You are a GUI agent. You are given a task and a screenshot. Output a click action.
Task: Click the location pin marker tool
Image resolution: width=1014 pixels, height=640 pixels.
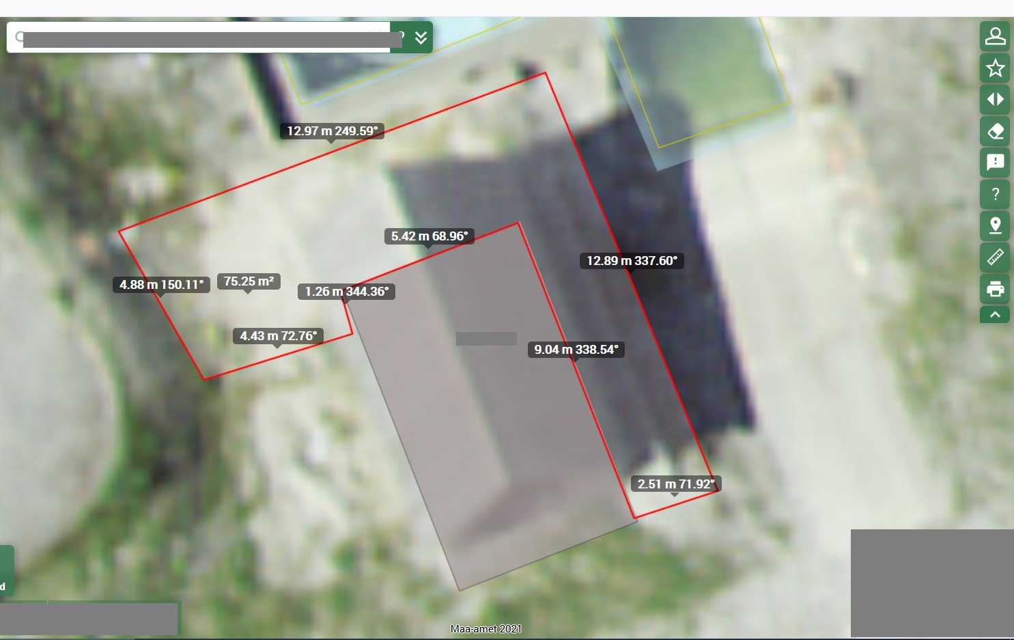(x=995, y=225)
